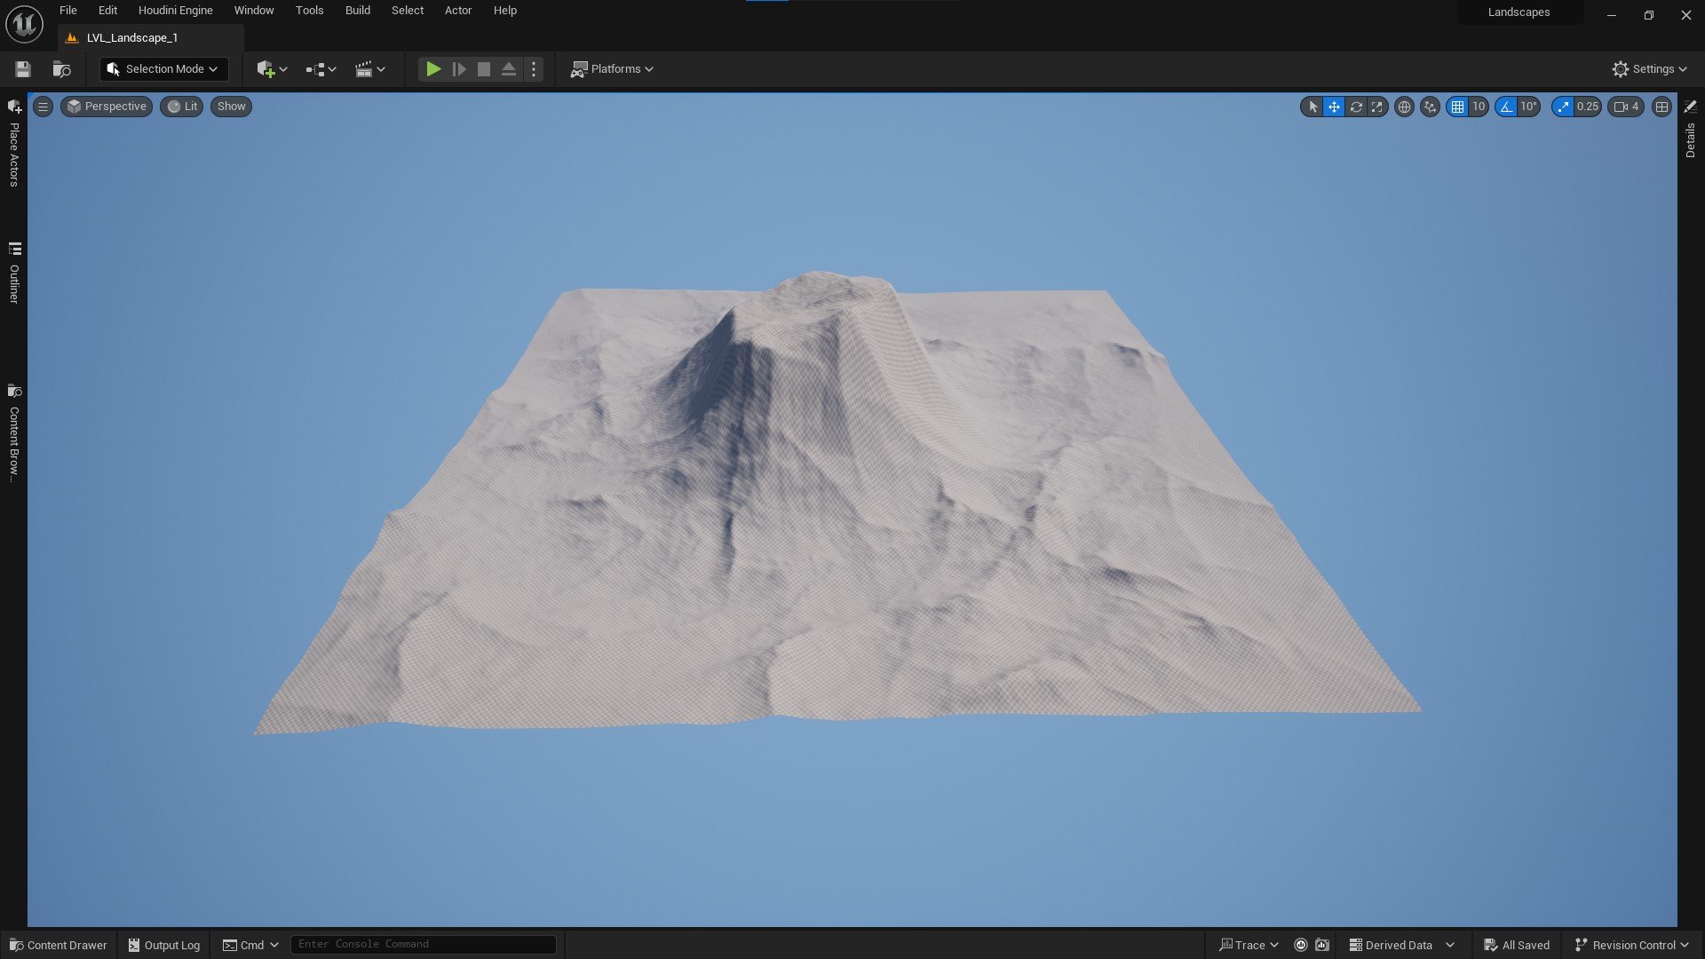This screenshot has width=1705, height=959.
Task: Expand the Platforms dropdown
Action: click(x=613, y=69)
